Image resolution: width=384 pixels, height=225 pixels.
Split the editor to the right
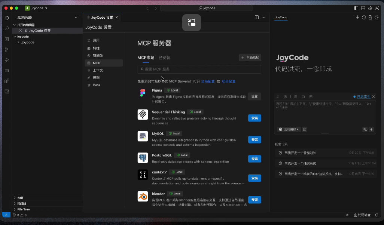[257, 17]
